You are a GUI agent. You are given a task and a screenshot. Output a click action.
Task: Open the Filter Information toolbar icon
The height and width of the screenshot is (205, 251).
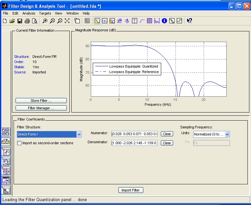point(164,21)
